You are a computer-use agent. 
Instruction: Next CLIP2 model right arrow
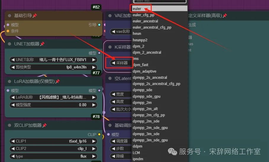pos(94,149)
